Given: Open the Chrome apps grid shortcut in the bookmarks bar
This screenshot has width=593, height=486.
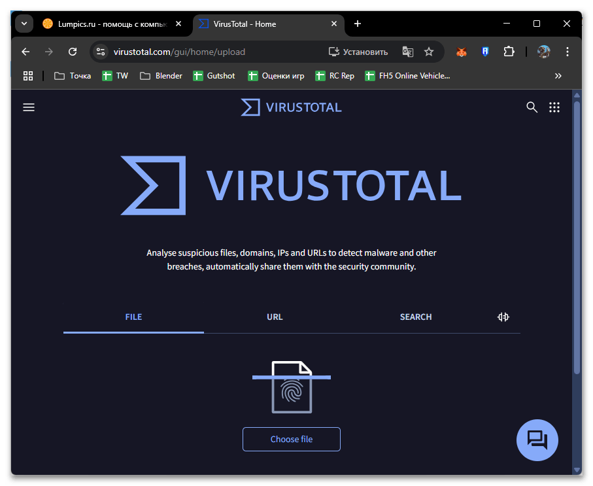Looking at the screenshot, I should click(28, 76).
